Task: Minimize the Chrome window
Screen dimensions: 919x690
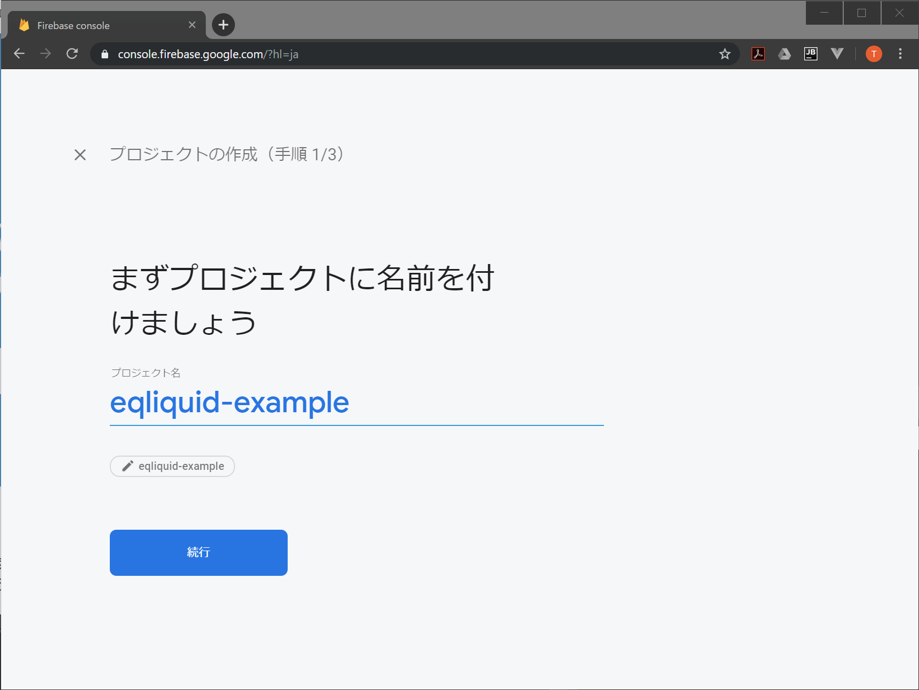Action: pos(824,13)
